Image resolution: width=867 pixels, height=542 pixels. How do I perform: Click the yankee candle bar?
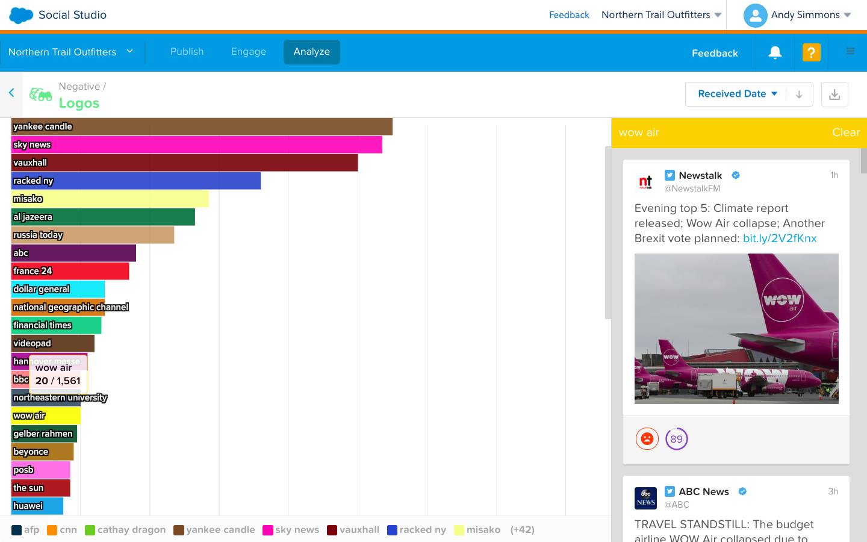[x=202, y=126]
